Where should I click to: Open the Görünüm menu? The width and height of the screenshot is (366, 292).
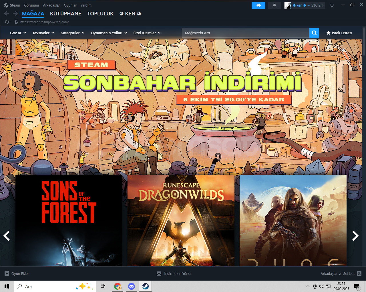[31, 5]
